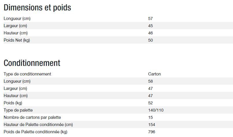Select the pallet height value 154
Screen dimensions: 233x137
coord(151,125)
